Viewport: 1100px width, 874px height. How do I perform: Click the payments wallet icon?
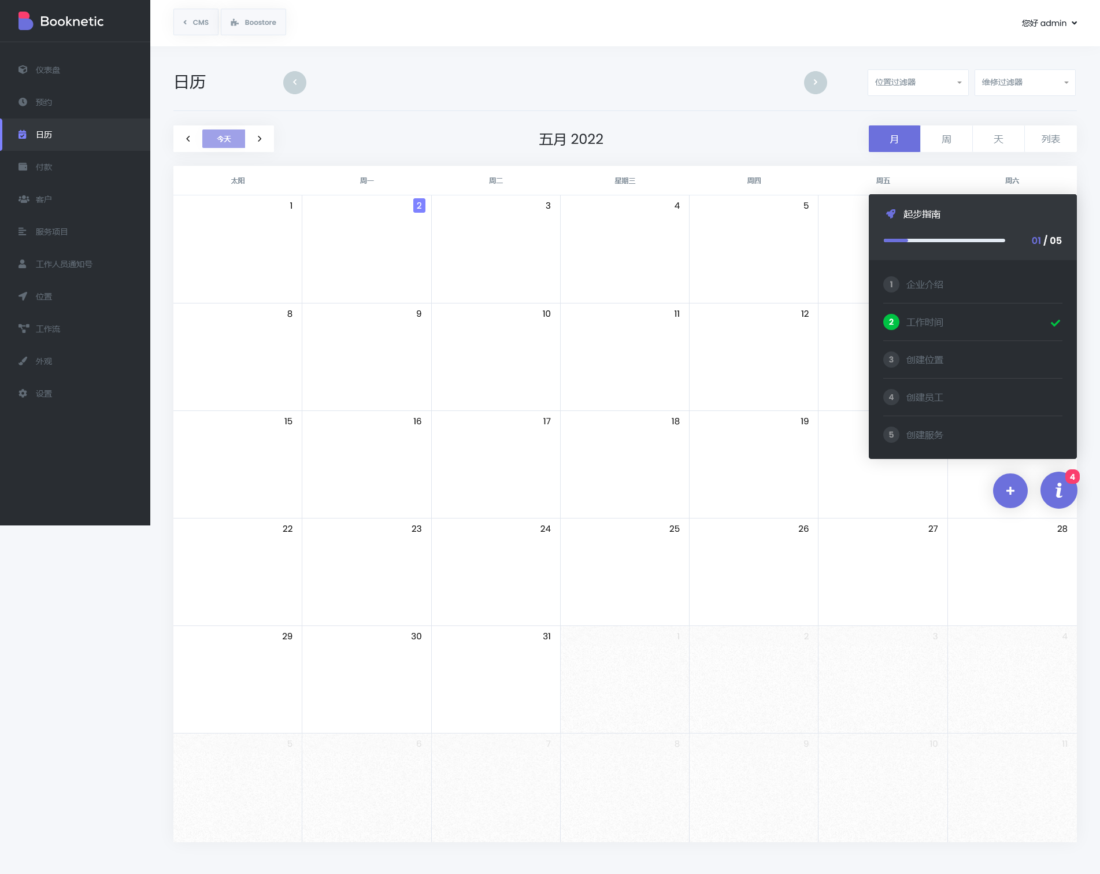23,167
